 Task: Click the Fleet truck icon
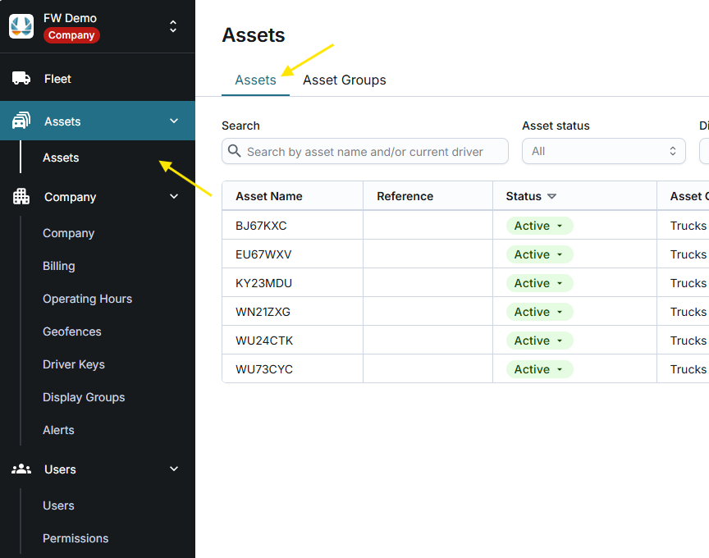[21, 79]
